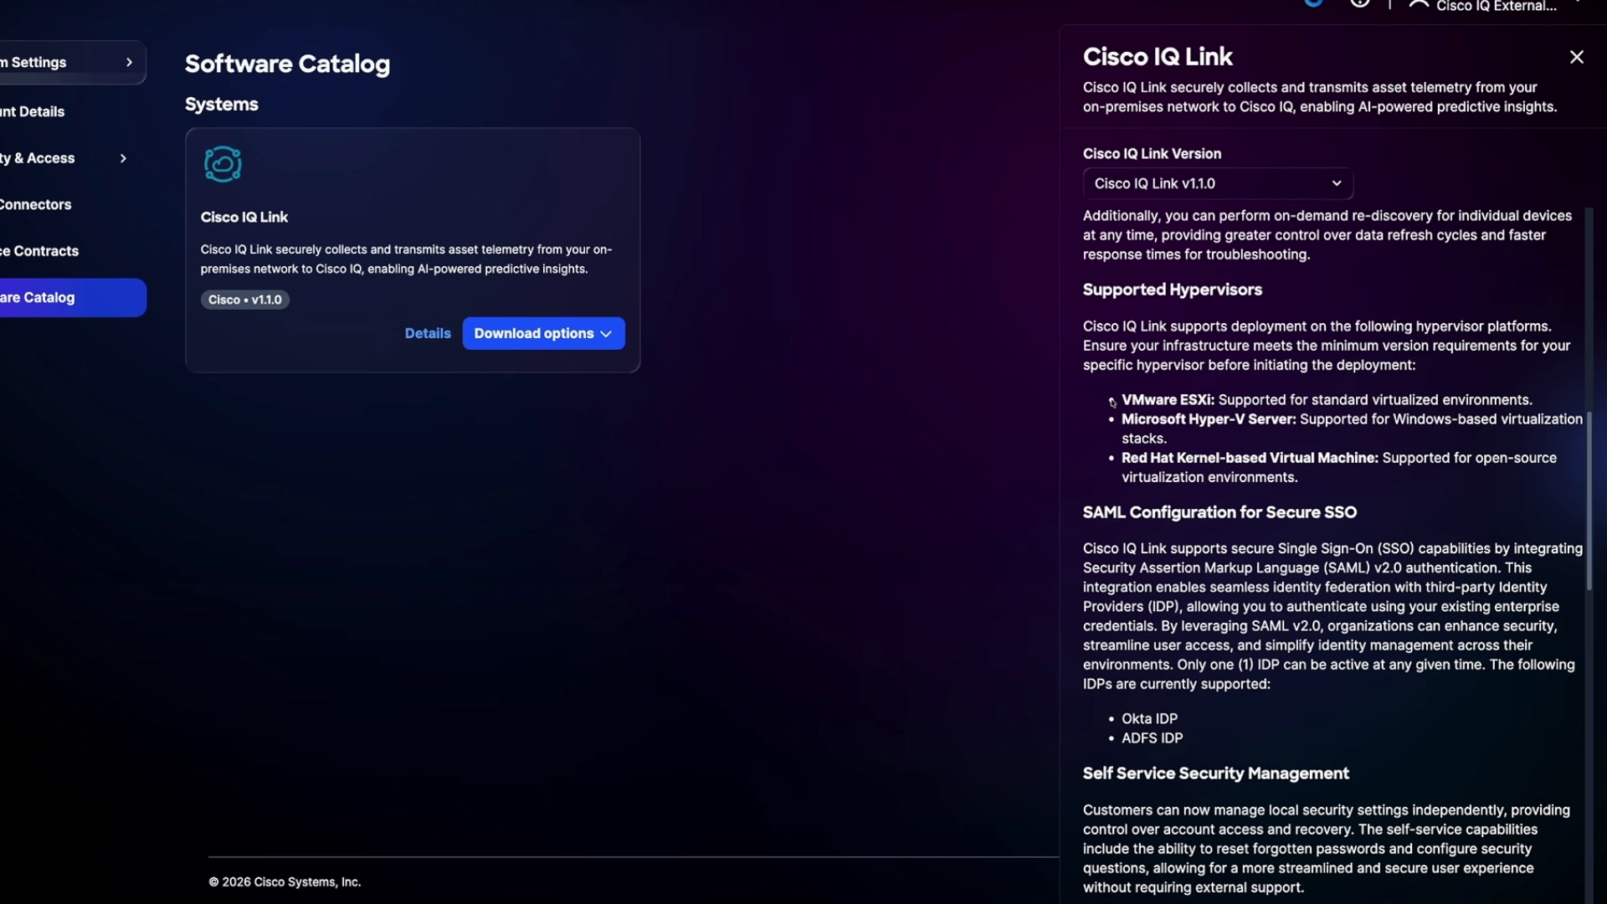1607x904 pixels.
Task: Expand the Settings sidebar chevron
Action: (129, 62)
